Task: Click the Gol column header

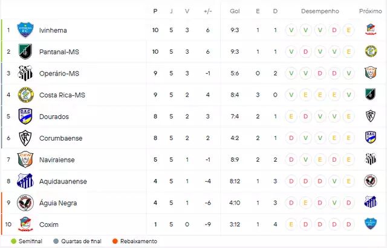Action: coord(235,11)
